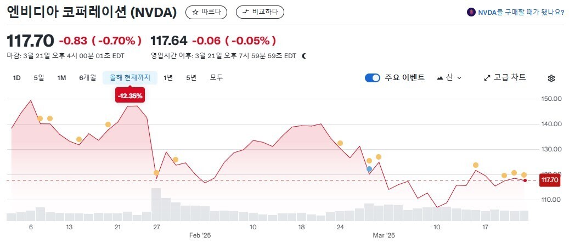Click the Compare (비교하다) icon button
569x243 pixels.
click(x=260, y=12)
